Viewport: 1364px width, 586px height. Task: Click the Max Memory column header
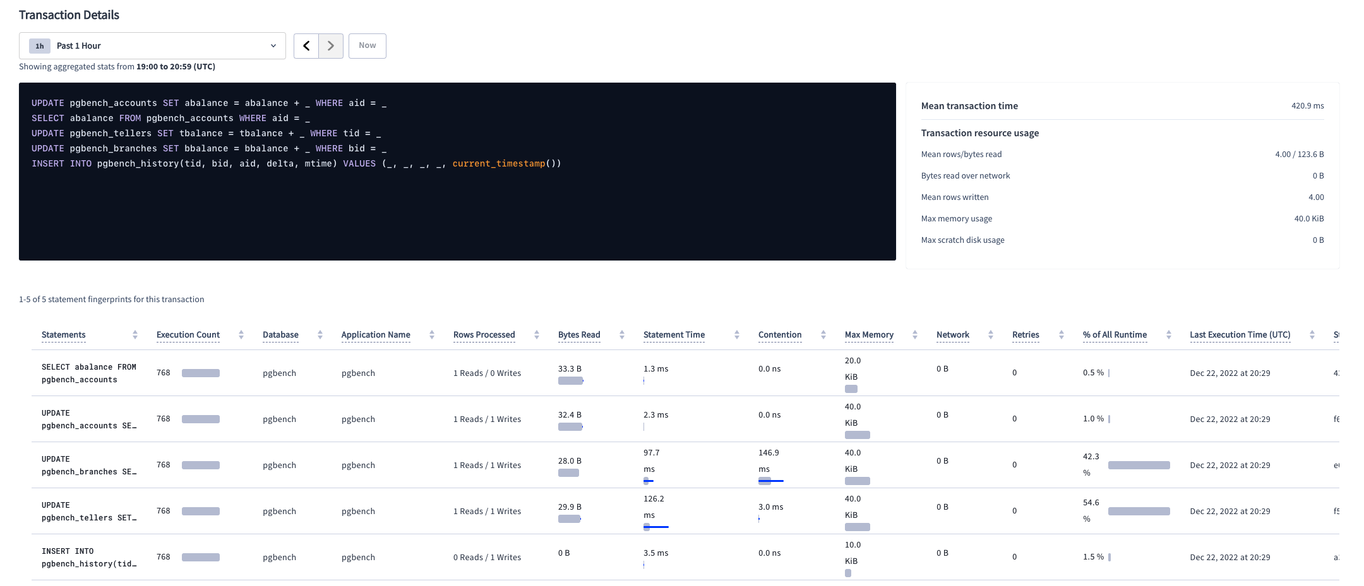coord(869,335)
